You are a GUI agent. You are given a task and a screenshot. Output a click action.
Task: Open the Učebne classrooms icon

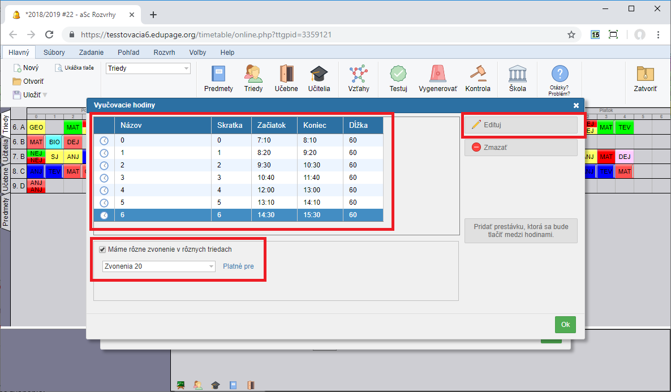point(286,79)
